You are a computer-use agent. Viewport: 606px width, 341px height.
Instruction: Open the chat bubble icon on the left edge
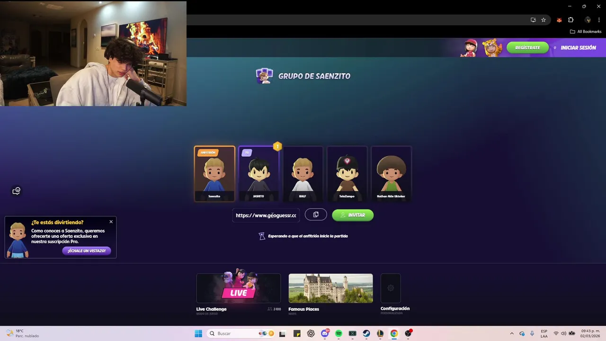16,191
